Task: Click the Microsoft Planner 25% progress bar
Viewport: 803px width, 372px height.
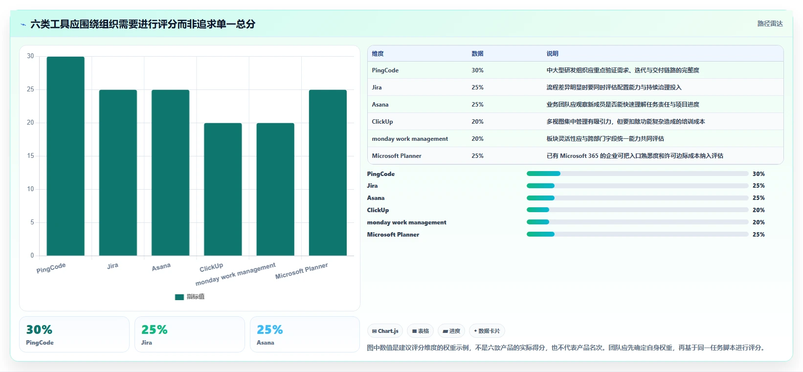Action: (638, 235)
